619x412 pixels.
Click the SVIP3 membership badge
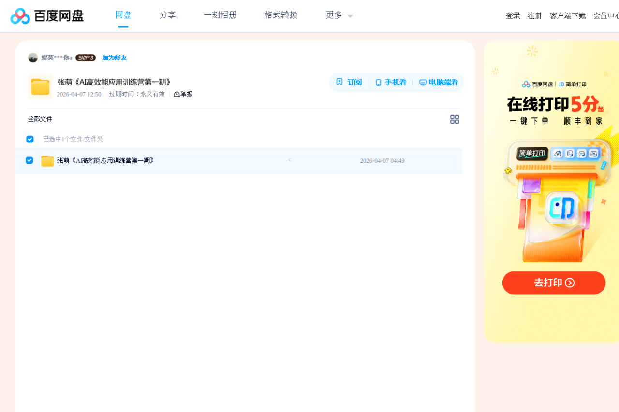click(x=85, y=57)
